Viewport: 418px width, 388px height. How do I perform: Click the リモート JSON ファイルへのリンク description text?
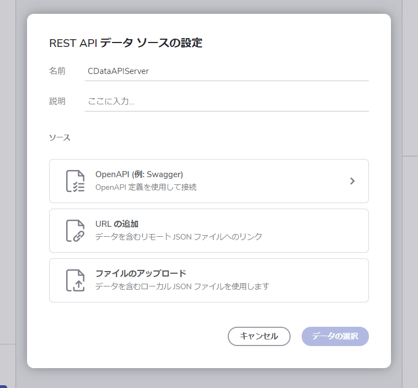coord(178,237)
